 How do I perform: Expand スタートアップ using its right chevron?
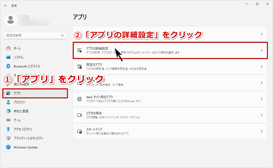coord(261,131)
